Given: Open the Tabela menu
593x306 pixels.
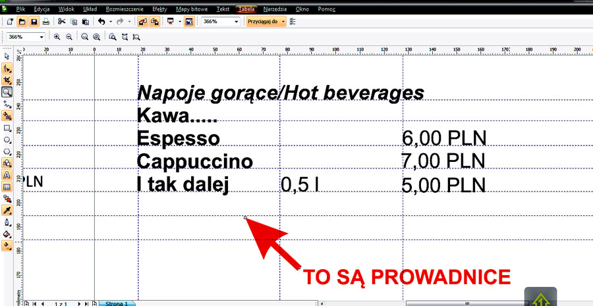Looking at the screenshot, I should pos(246,9).
